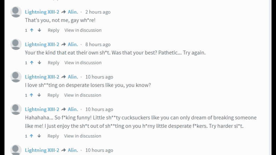276x155 pixels.
Task: Reply to the 'Hahahaha' comment
Action: point(53,136)
